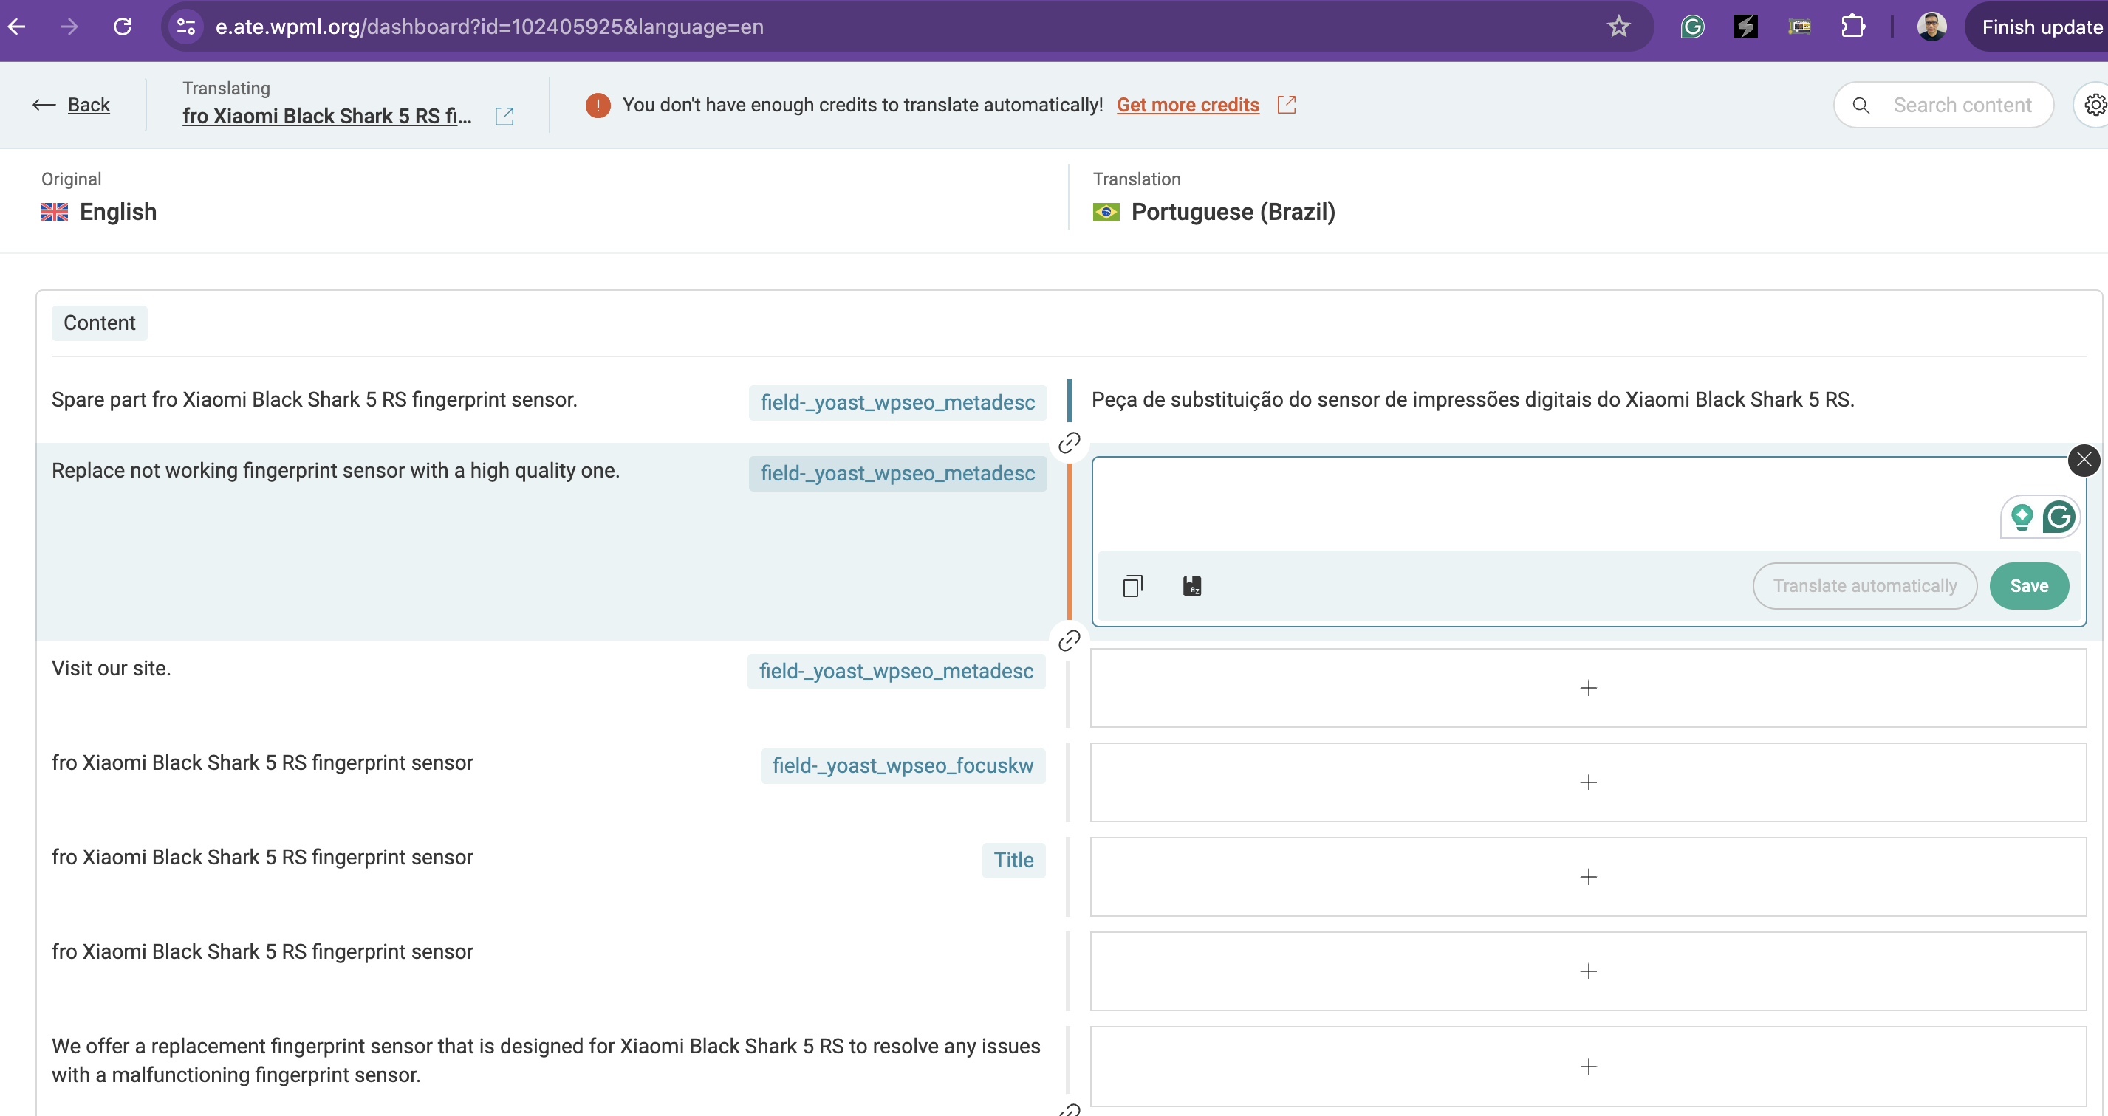Select the 'Spare part fro Xiaomi' source text
This screenshot has height=1116, width=2108.
(314, 400)
